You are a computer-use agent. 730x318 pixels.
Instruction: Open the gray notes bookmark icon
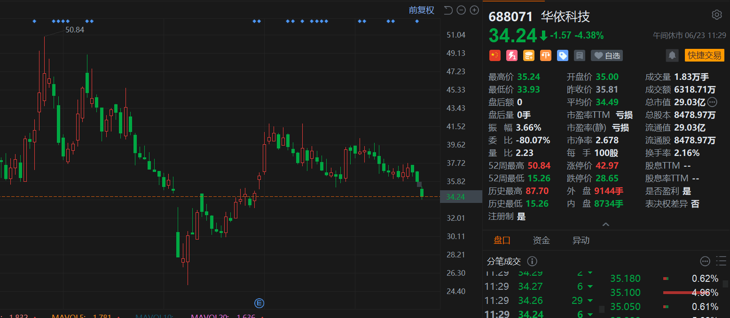[x=580, y=55]
